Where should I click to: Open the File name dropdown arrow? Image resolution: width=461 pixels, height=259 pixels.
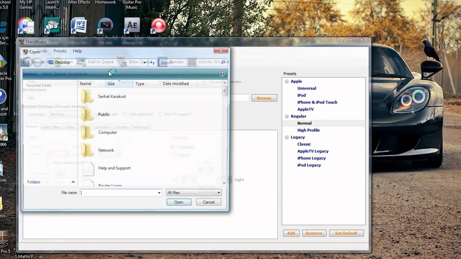[159, 193]
